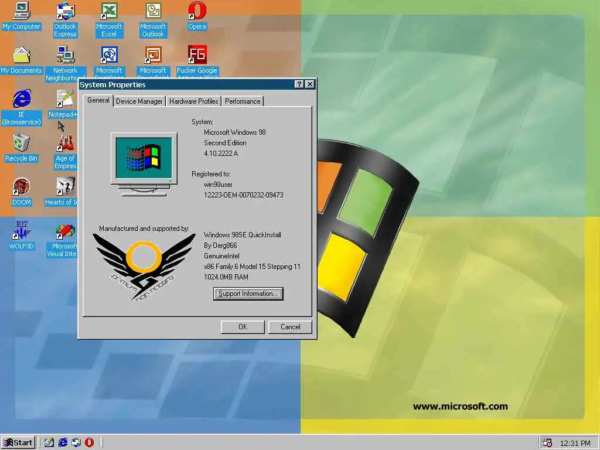Click the version '4.10.2222 A' text

221,154
